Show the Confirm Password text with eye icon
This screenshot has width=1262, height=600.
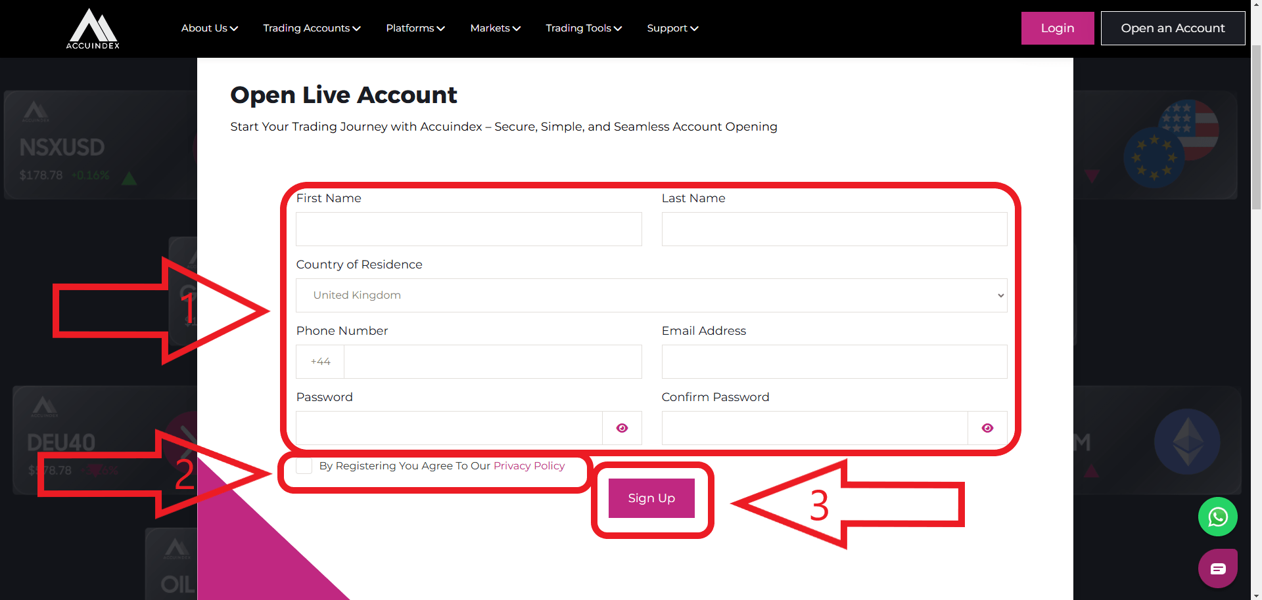(987, 428)
